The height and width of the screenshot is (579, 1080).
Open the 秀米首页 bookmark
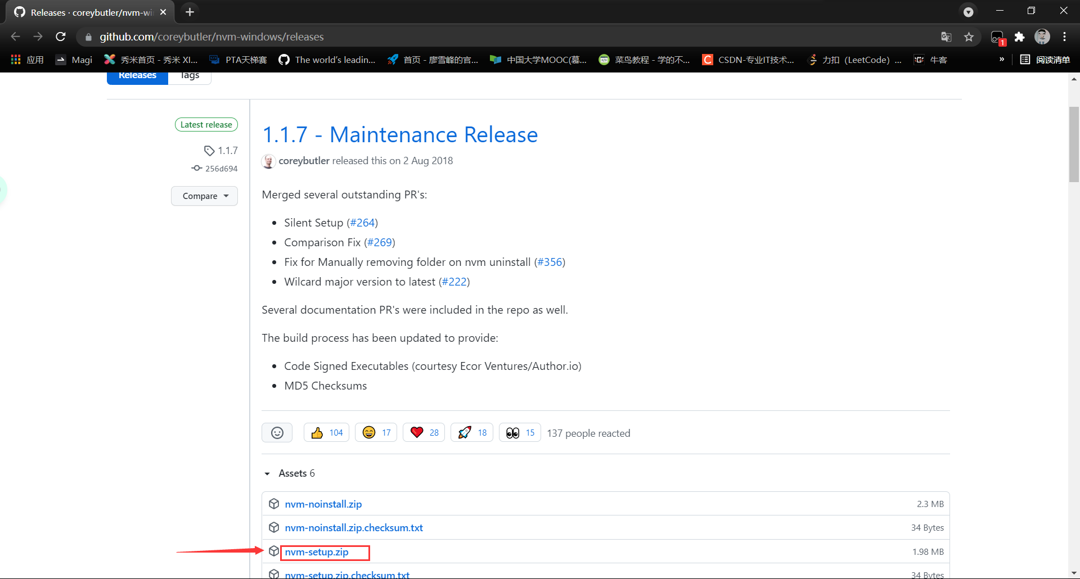pyautogui.click(x=151, y=60)
